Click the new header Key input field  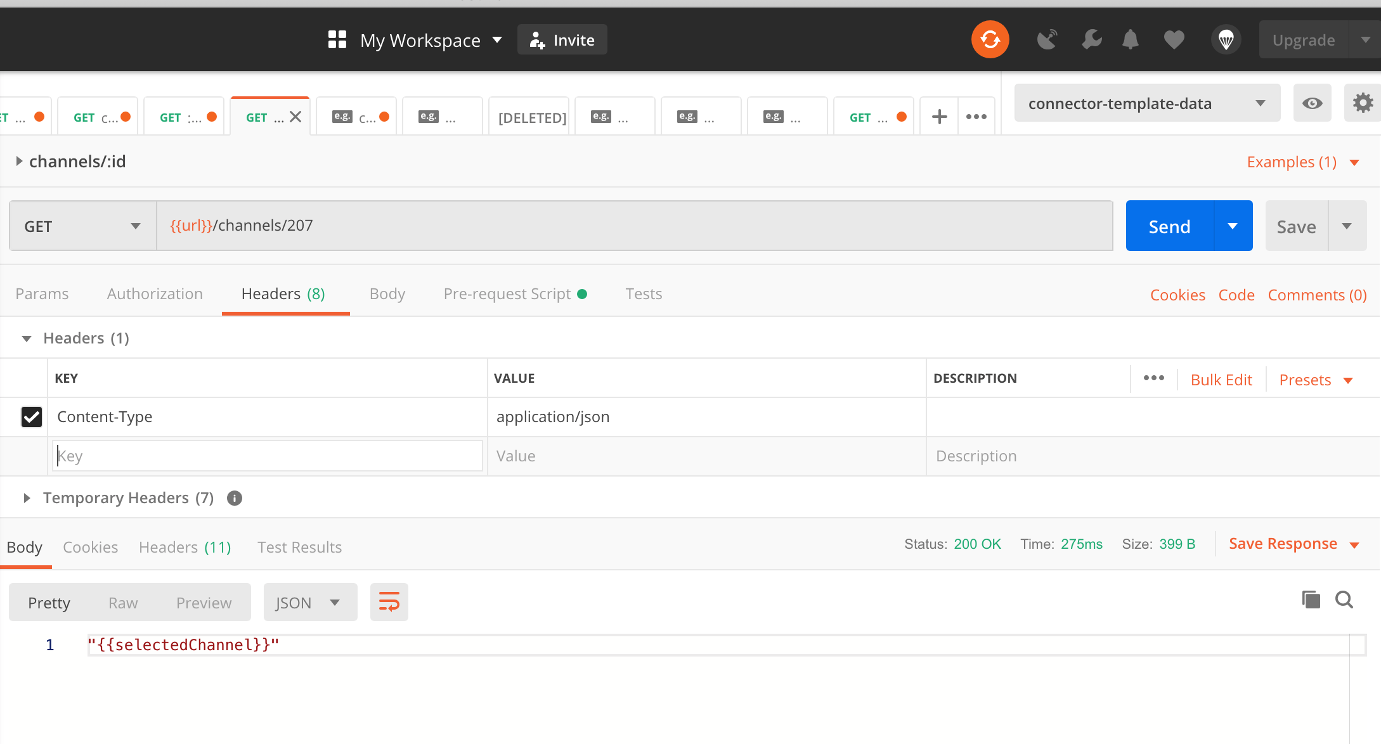pyautogui.click(x=268, y=456)
